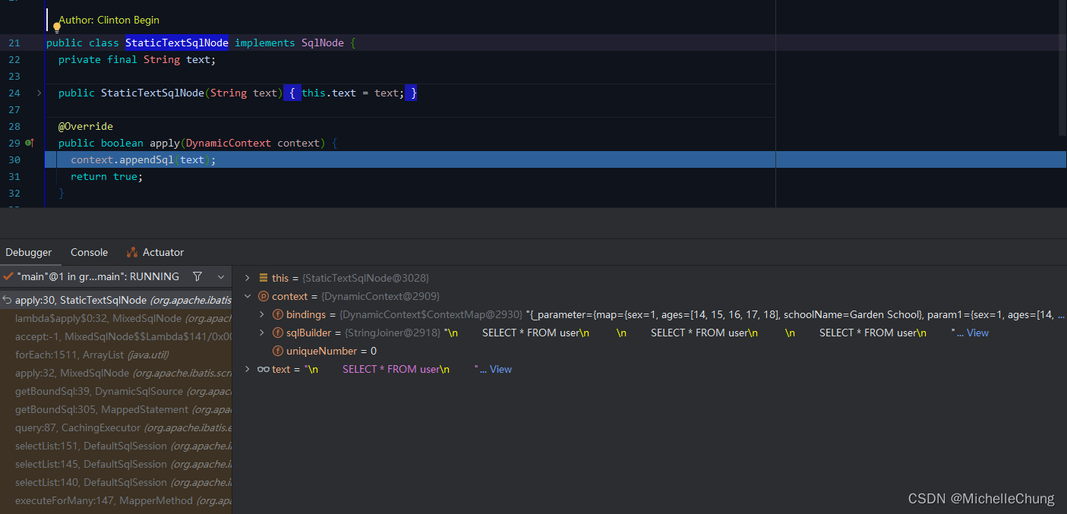This screenshot has height=514, width=1067.
Task: Click the checkmark icon of the running thread
Action: (8, 276)
